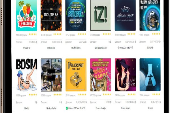Click the star rating for X-LAB shop
Image resolution: width=170 pixels, height=113 pixels.
(x=156, y=94)
